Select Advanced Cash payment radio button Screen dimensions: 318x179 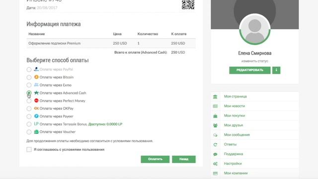[x=29, y=93]
